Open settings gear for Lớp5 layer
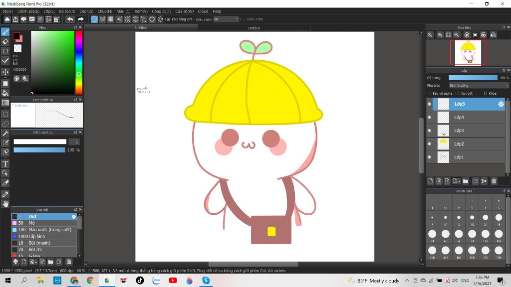Viewport: 511px width, 287px height. [501, 104]
